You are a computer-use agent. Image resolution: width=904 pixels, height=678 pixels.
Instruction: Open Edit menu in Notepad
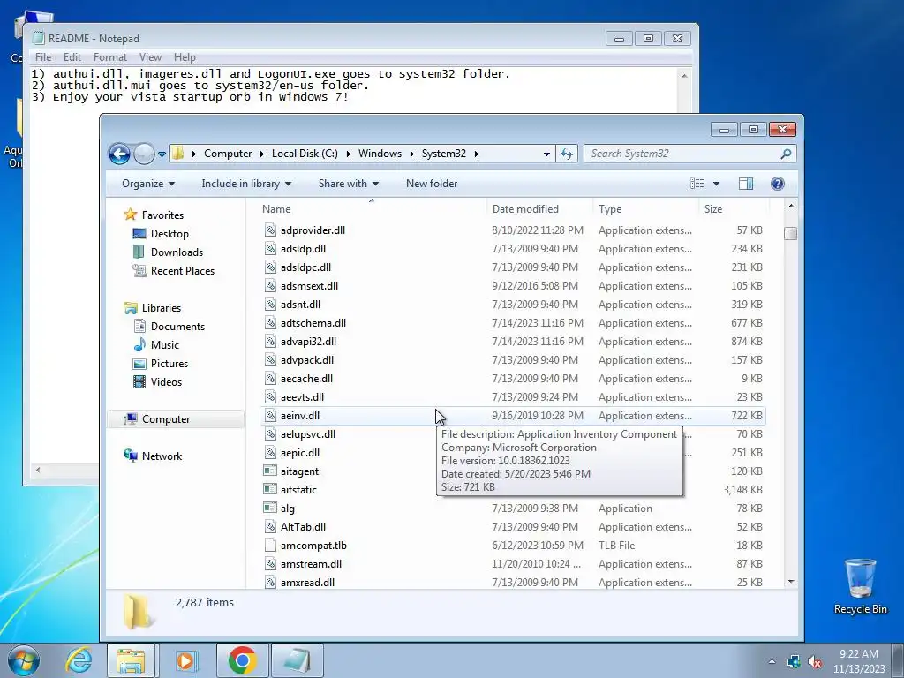pyautogui.click(x=72, y=57)
